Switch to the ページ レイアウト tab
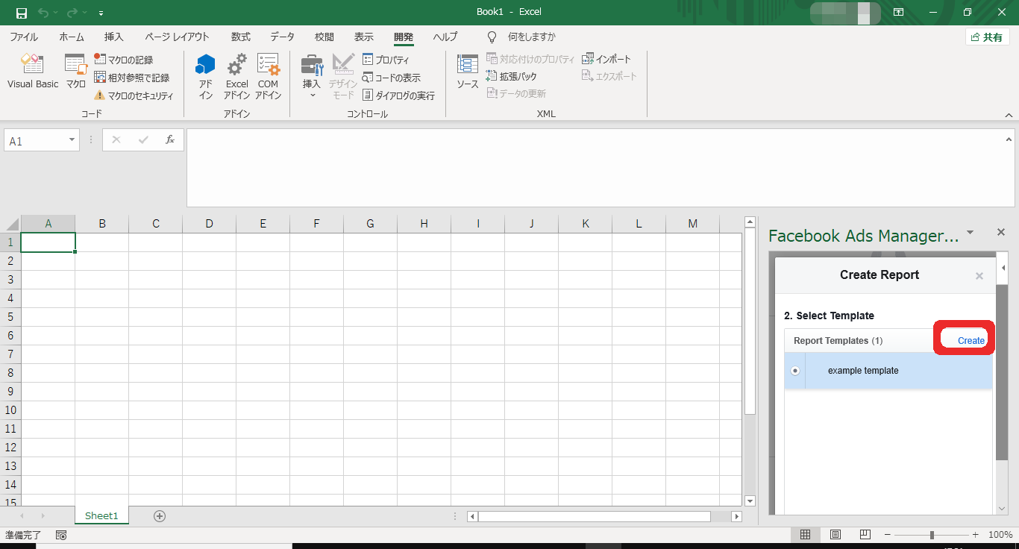1019x549 pixels. (177, 37)
